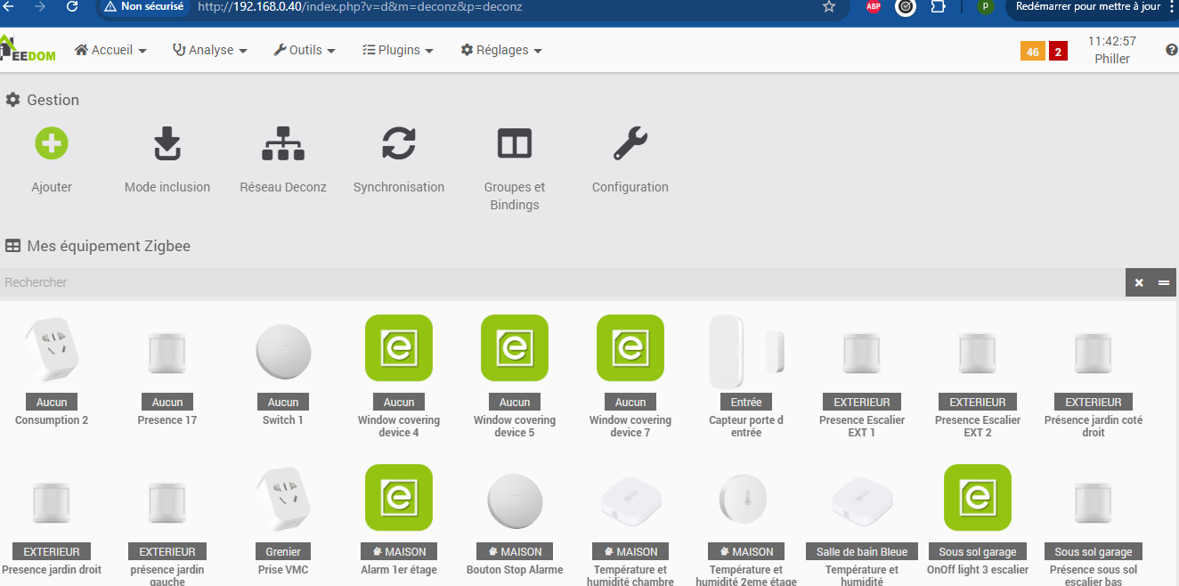This screenshot has width=1179, height=586.
Task: Expand the Réglages dropdown menu
Action: point(501,51)
